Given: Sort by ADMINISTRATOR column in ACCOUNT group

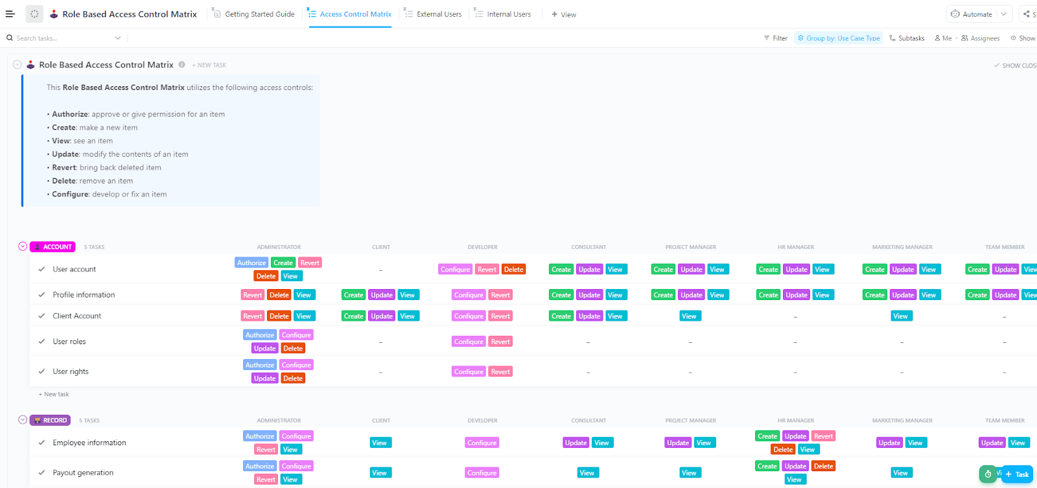Looking at the screenshot, I should point(279,247).
